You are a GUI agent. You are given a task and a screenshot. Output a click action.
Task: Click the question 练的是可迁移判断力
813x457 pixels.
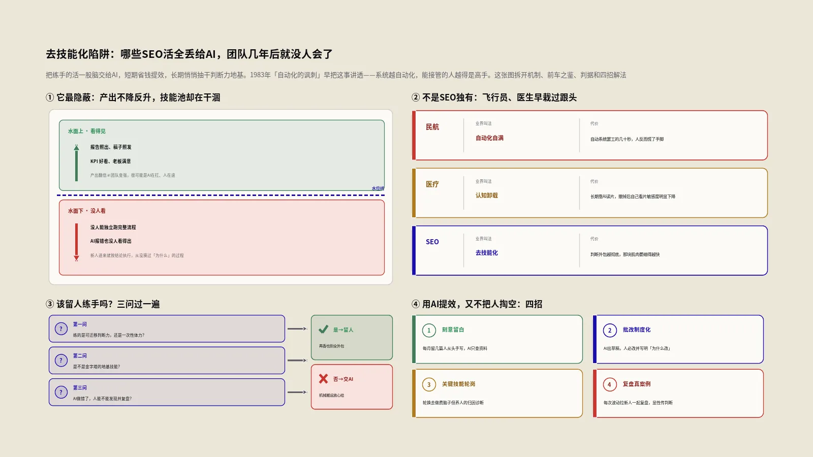109,335
